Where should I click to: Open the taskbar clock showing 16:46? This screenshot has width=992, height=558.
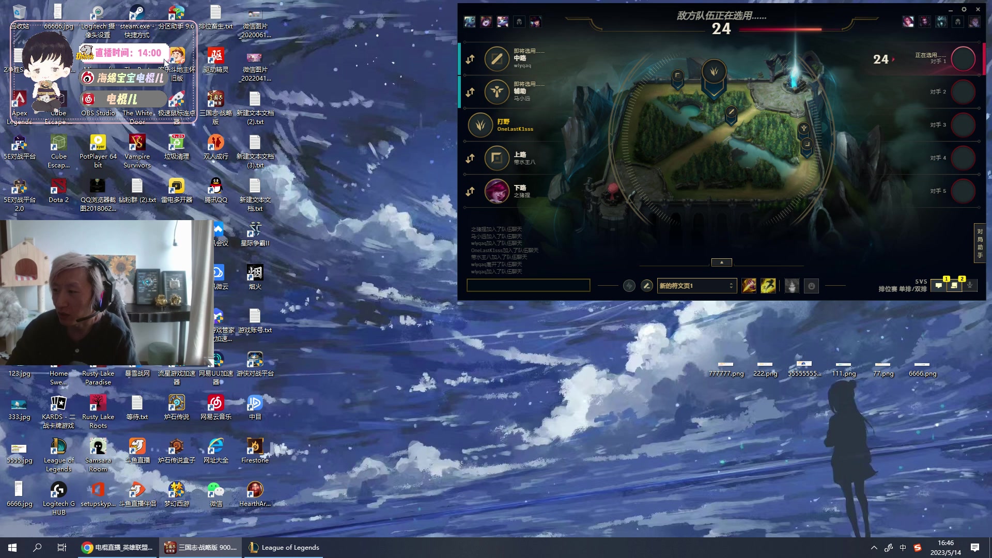point(946,548)
